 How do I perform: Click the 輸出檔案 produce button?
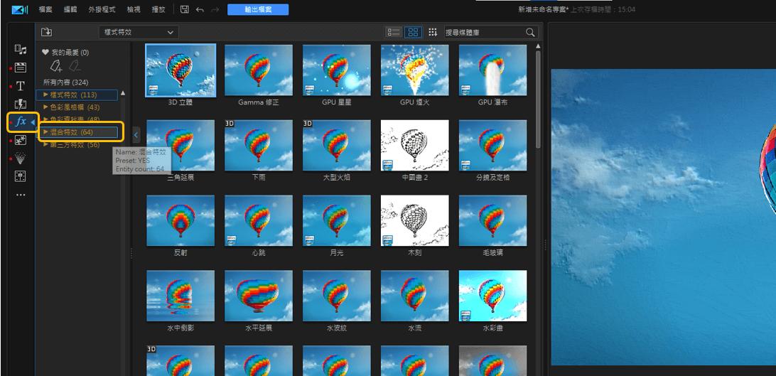click(x=258, y=9)
